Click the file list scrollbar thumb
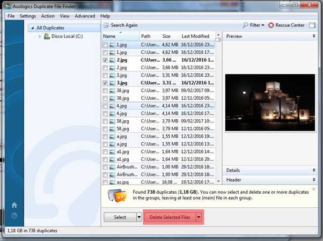Viewport: 323px width, 241px height. coord(218,39)
